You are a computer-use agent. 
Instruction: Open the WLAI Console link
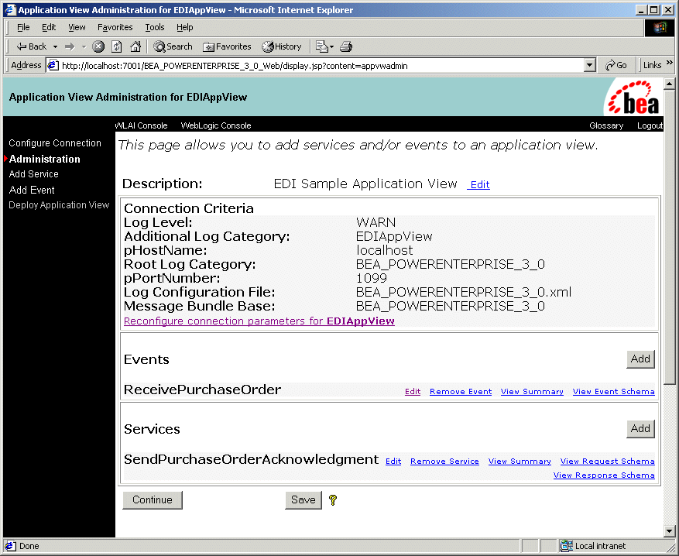coord(142,125)
